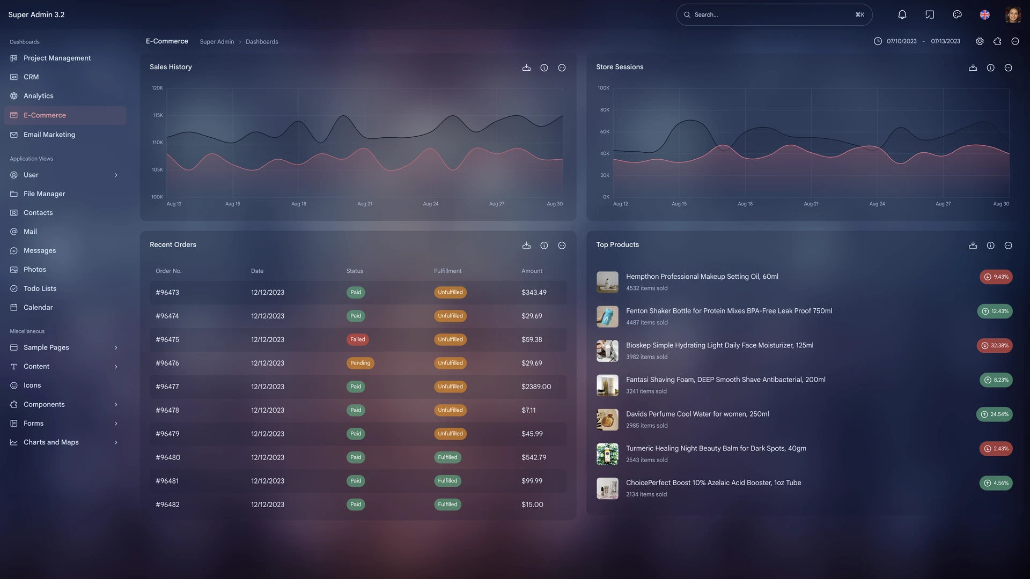Expand the Forms submenu
The image size is (1030, 579).
(65, 423)
